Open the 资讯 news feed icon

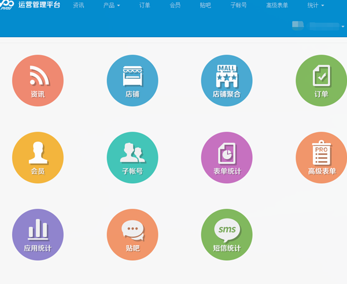click(x=38, y=81)
